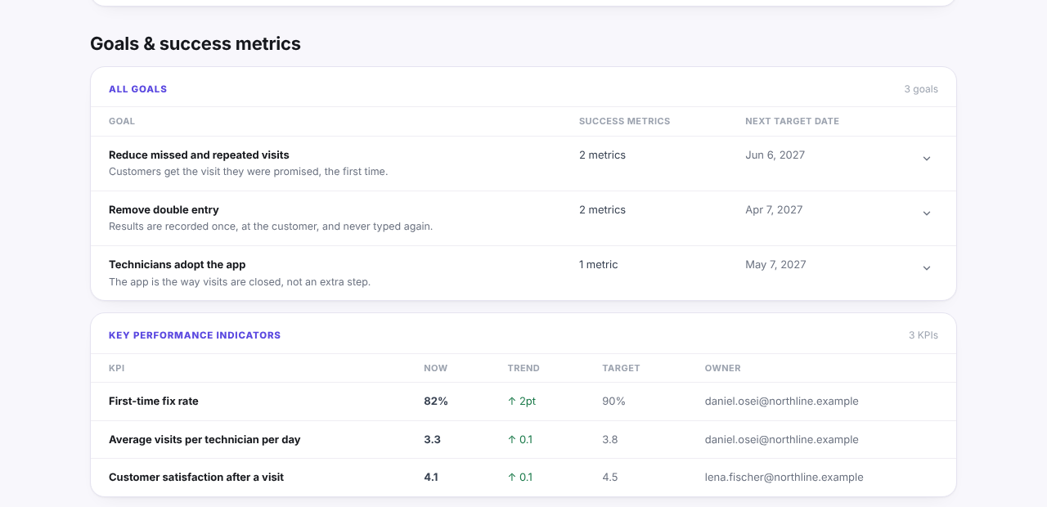Click the 82% current value

[436, 401]
